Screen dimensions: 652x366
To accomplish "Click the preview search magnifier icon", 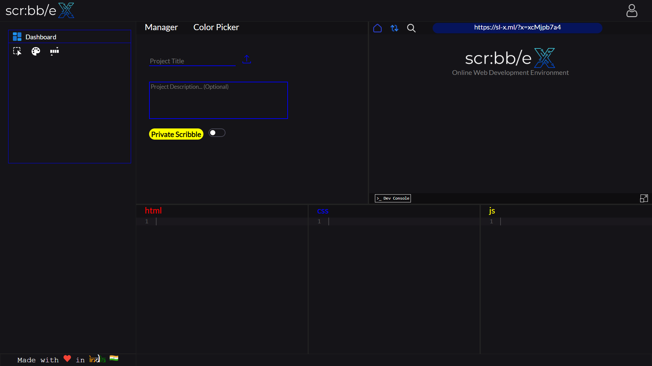I will point(411,28).
